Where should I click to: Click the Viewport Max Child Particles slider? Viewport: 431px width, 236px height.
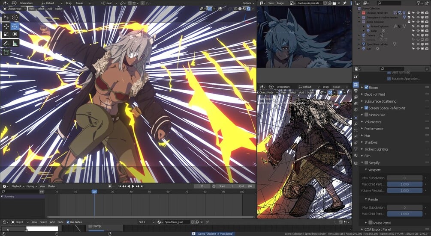[x=404, y=184]
